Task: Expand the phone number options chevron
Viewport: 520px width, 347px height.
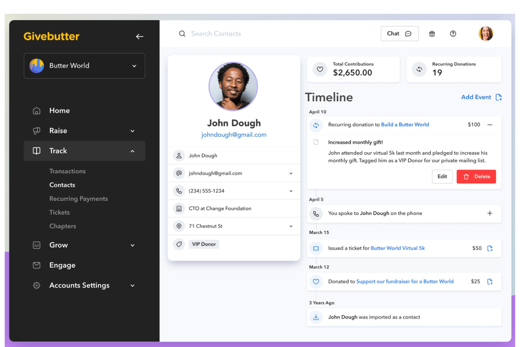Action: [291, 191]
